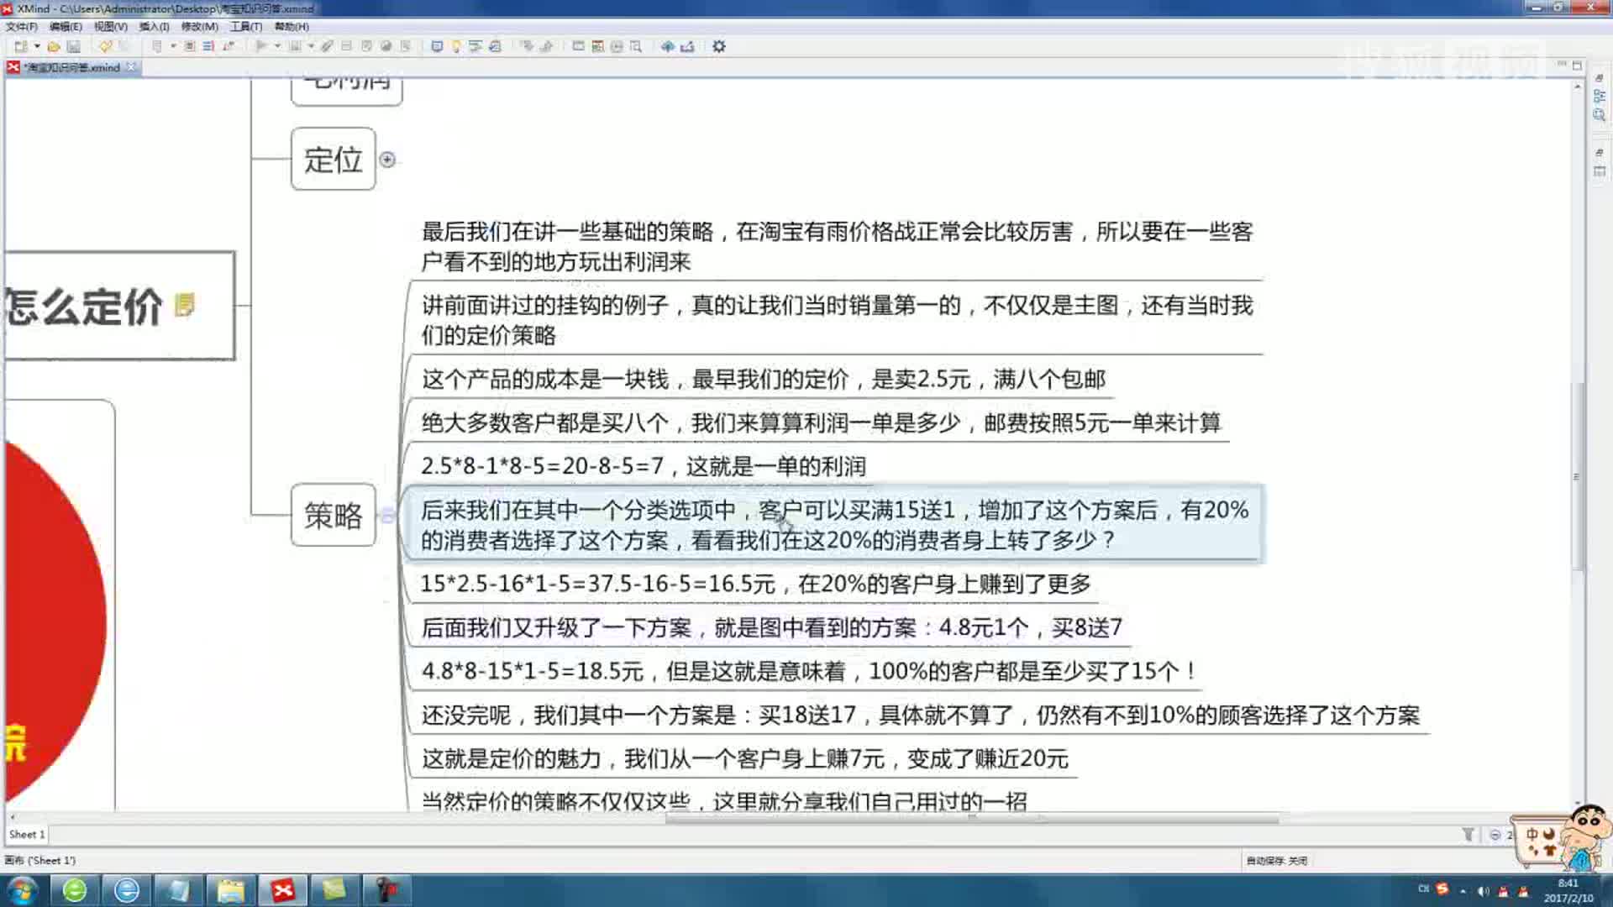Click the lightbulb icon on the toolbar
This screenshot has height=907, width=1613.
click(455, 46)
